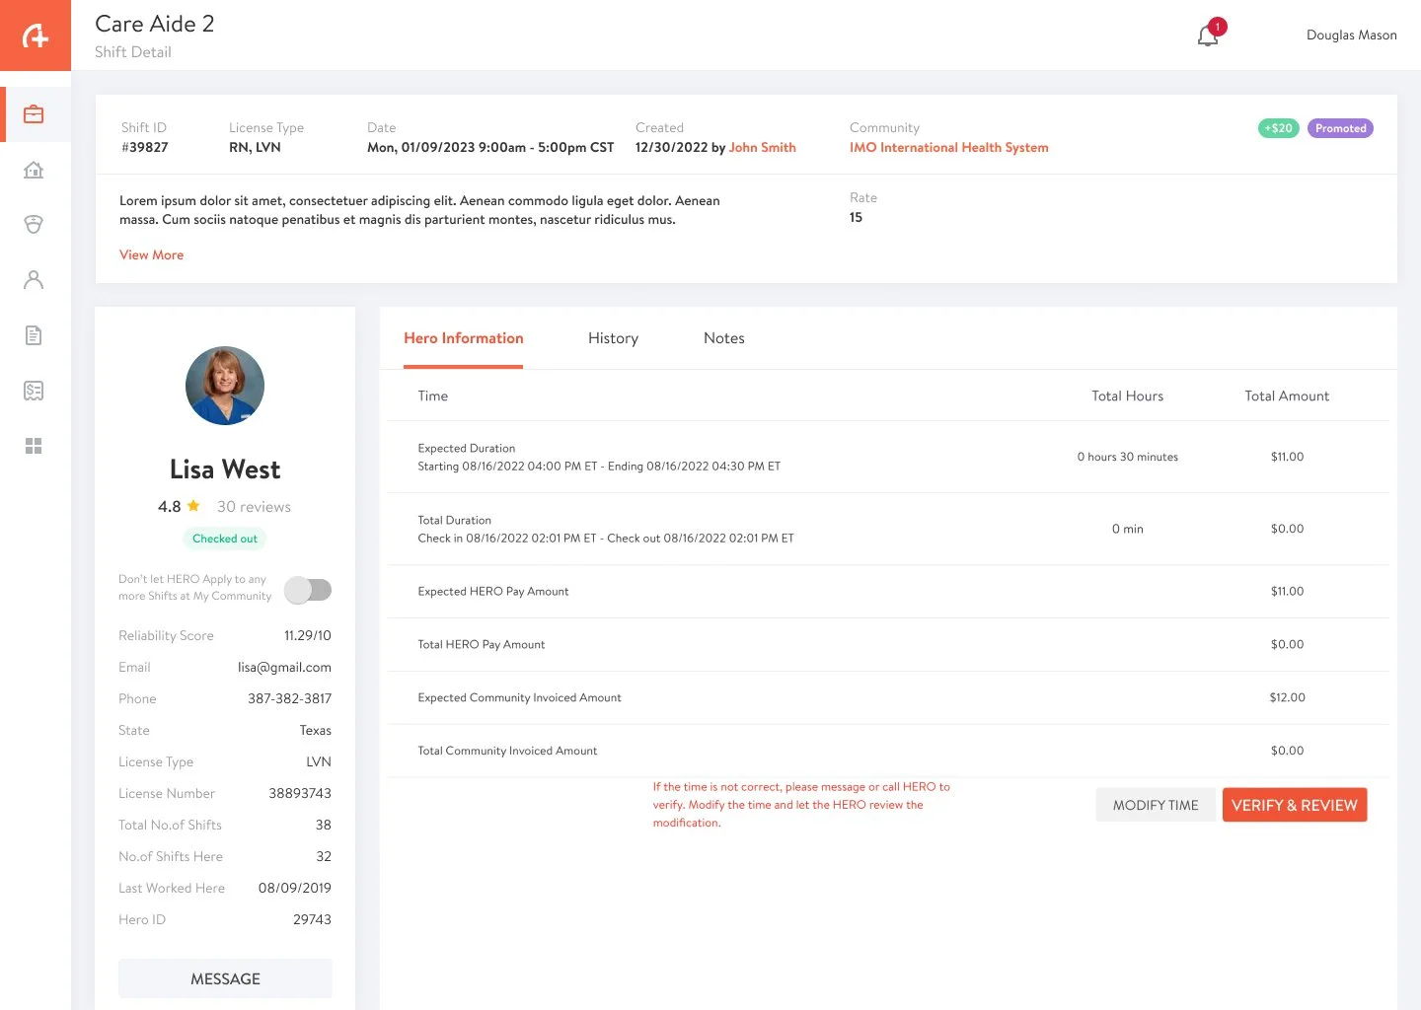Viewport: 1421px width, 1010px height.
Task: Click the Reliability Score 11.29/10 value
Action: click(308, 635)
